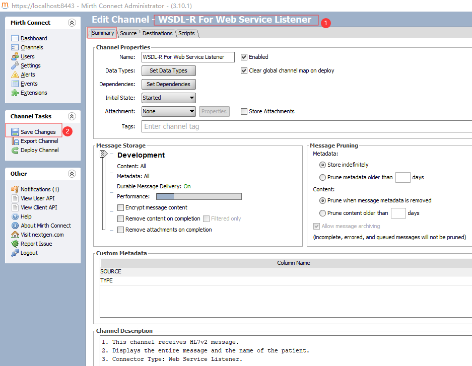Open the Events link in sidebar
This screenshot has width=472, height=366.
tap(29, 84)
